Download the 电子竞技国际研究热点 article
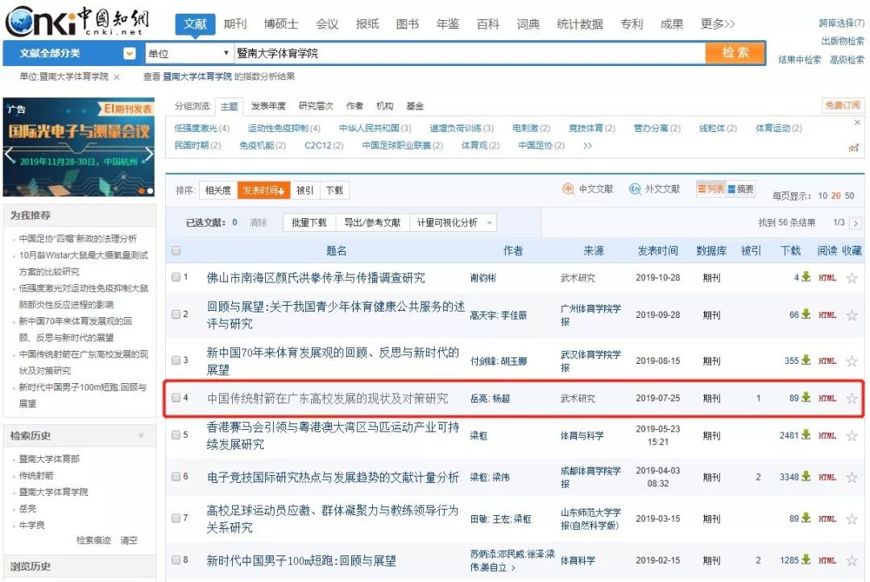870x582 pixels. [806, 477]
